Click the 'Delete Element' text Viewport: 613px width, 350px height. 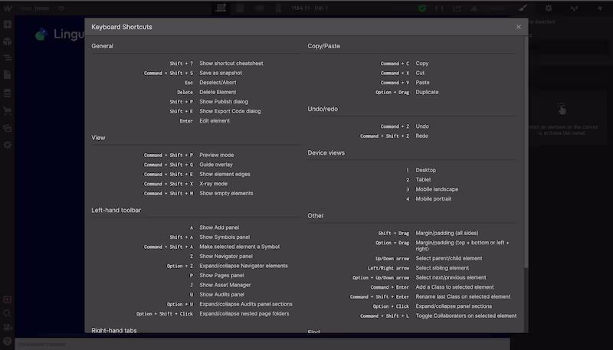(218, 92)
